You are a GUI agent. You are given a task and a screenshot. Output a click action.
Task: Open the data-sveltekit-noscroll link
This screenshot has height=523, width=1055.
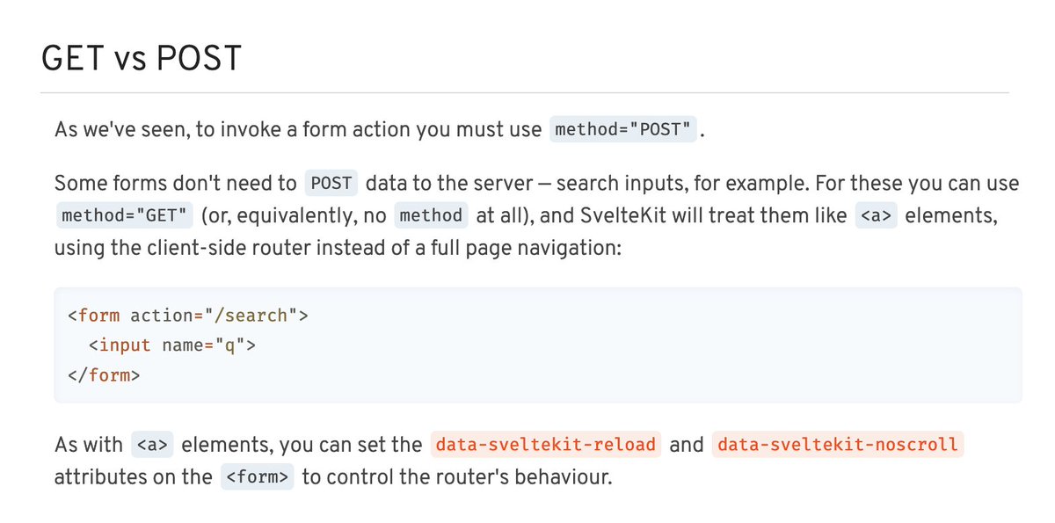(838, 445)
